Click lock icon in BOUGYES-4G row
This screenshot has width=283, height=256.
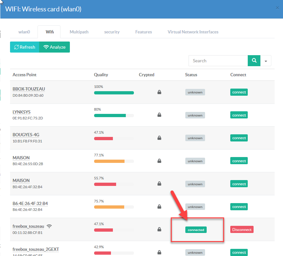point(159,138)
